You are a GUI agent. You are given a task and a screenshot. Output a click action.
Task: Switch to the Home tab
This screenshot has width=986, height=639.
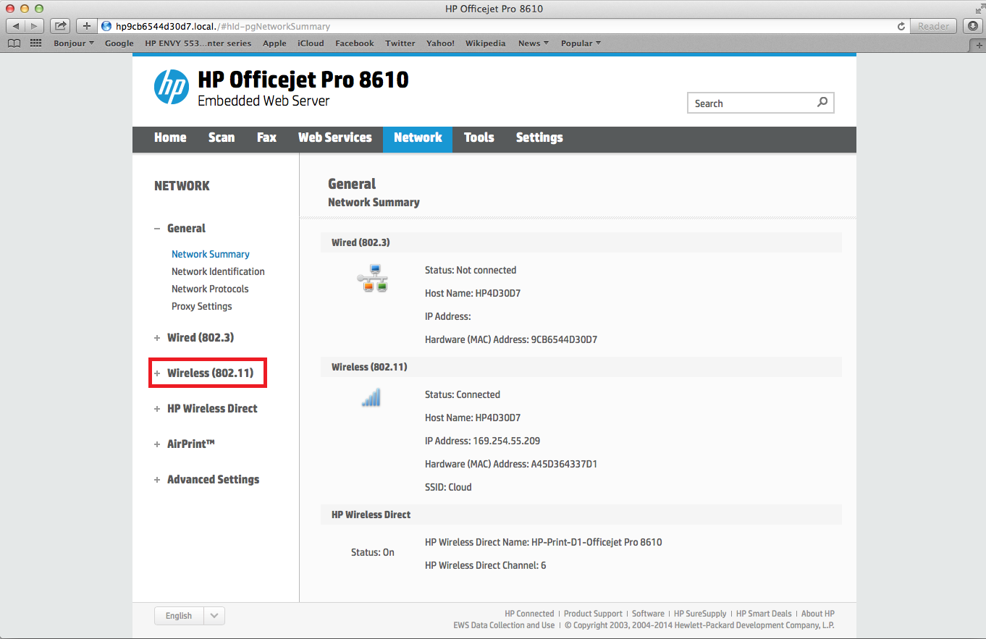tap(170, 137)
